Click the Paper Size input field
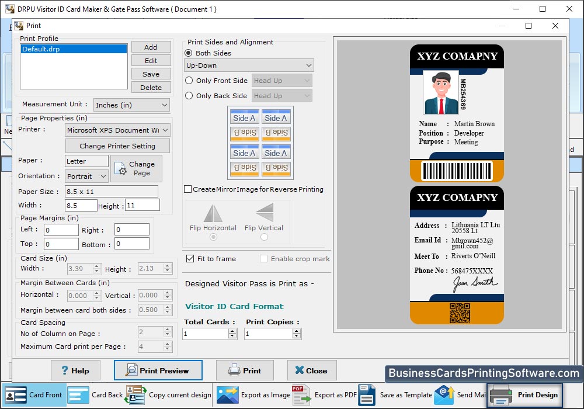 click(x=112, y=192)
